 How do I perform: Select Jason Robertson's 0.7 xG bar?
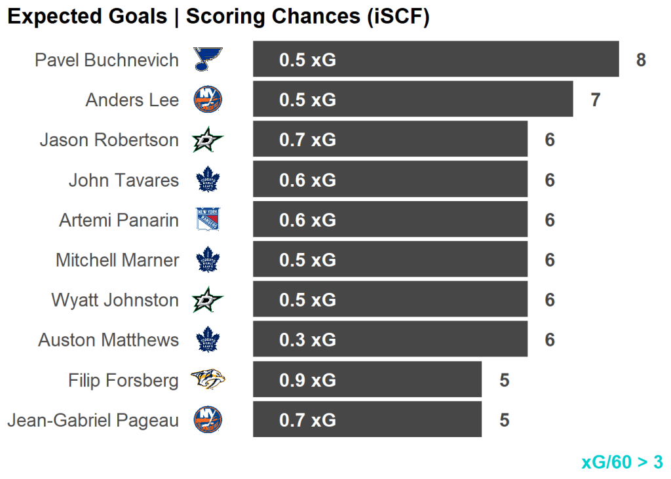(390, 140)
